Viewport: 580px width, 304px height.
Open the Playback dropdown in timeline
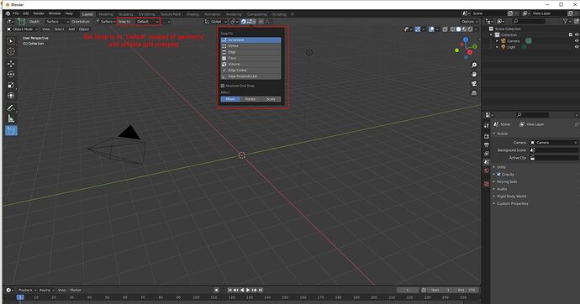pyautogui.click(x=27, y=291)
